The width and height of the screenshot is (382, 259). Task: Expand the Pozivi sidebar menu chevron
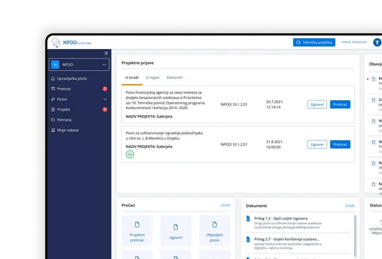point(105,99)
